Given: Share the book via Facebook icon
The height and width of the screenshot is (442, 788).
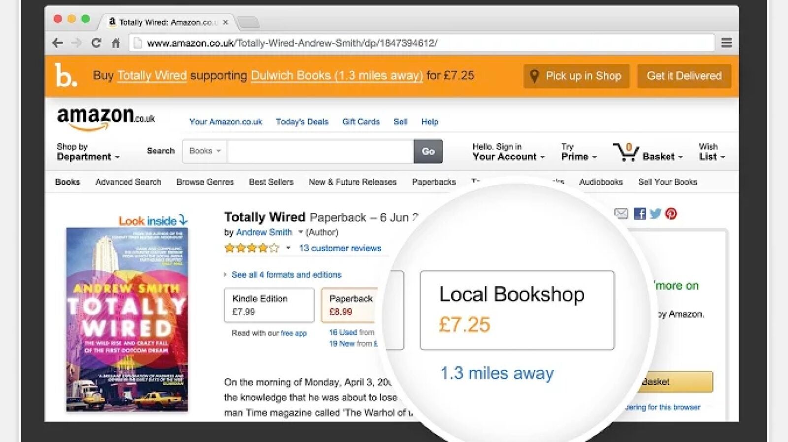Looking at the screenshot, I should (x=639, y=213).
